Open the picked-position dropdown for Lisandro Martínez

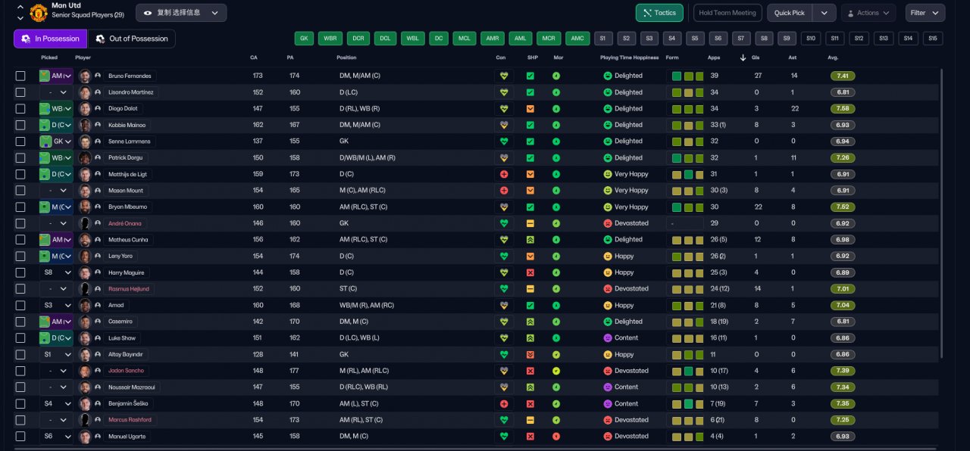(x=56, y=92)
